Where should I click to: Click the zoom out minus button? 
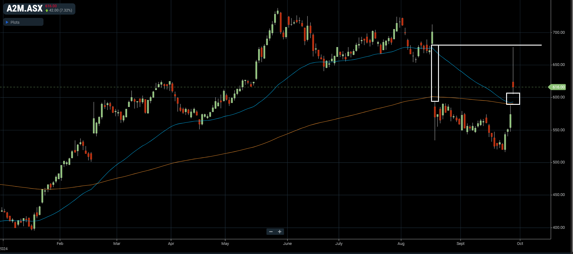click(x=271, y=232)
